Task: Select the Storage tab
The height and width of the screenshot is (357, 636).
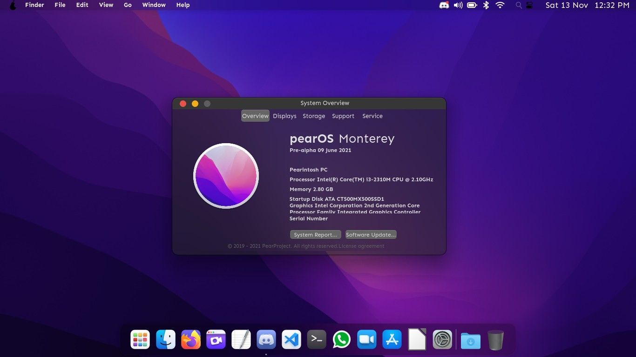Action: [314, 116]
